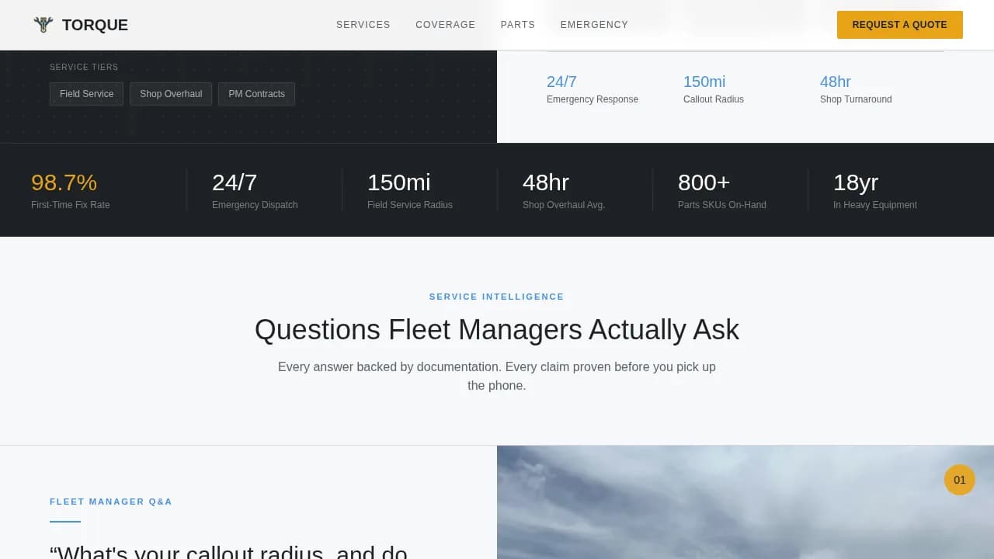The height and width of the screenshot is (559, 994).
Task: Click the 98.7% First-Time Fix Rate stat
Action: pyautogui.click(x=70, y=189)
